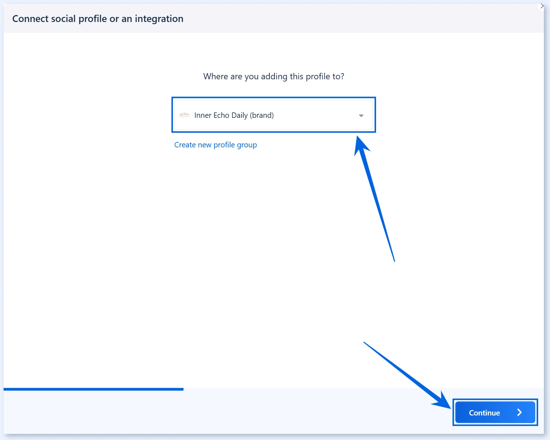550x440 pixels.
Task: Click the unfilled part of the progress bar
Action: (x=364, y=389)
